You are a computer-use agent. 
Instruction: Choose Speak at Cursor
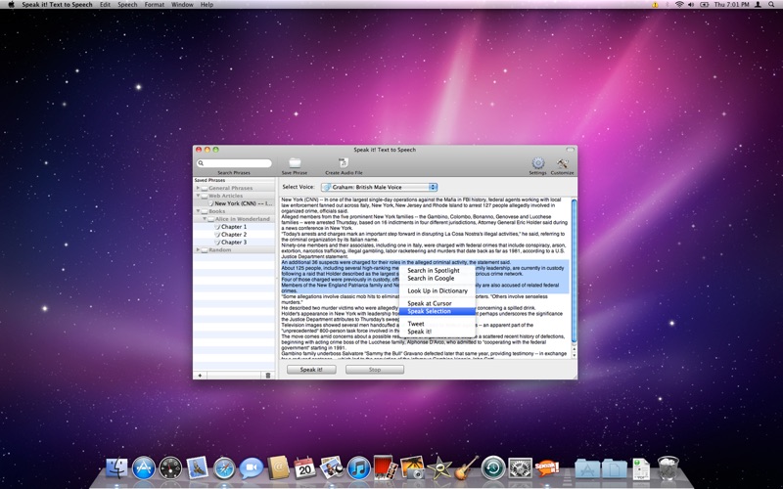click(x=437, y=303)
